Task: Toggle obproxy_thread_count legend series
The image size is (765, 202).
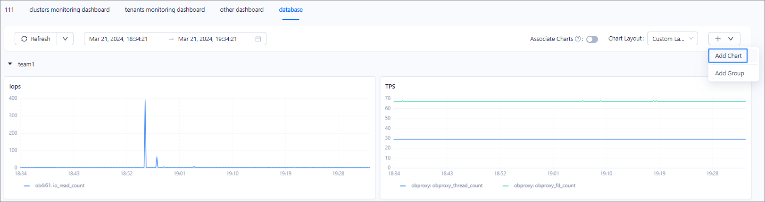Action: pos(446,186)
